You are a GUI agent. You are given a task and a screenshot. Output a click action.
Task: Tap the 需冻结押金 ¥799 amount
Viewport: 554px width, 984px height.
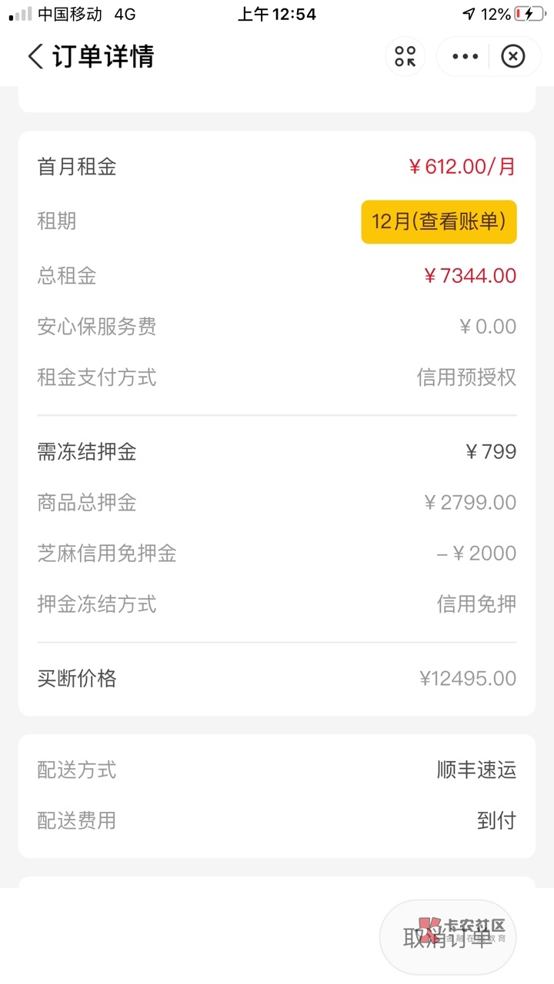point(491,451)
